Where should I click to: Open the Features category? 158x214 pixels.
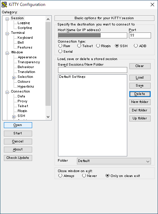25,47
